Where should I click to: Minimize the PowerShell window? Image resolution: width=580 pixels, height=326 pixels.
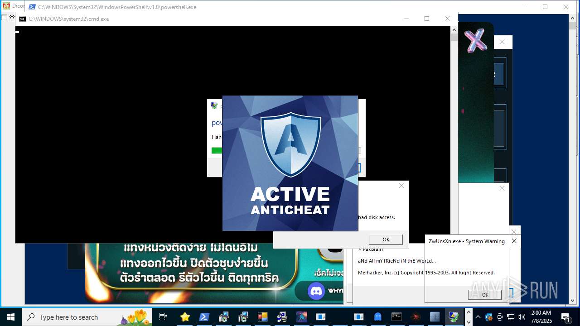pyautogui.click(x=524, y=7)
